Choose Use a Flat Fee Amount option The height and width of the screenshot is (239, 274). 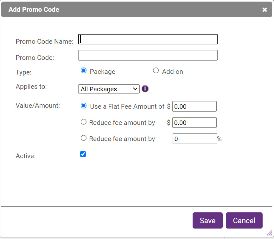84,106
